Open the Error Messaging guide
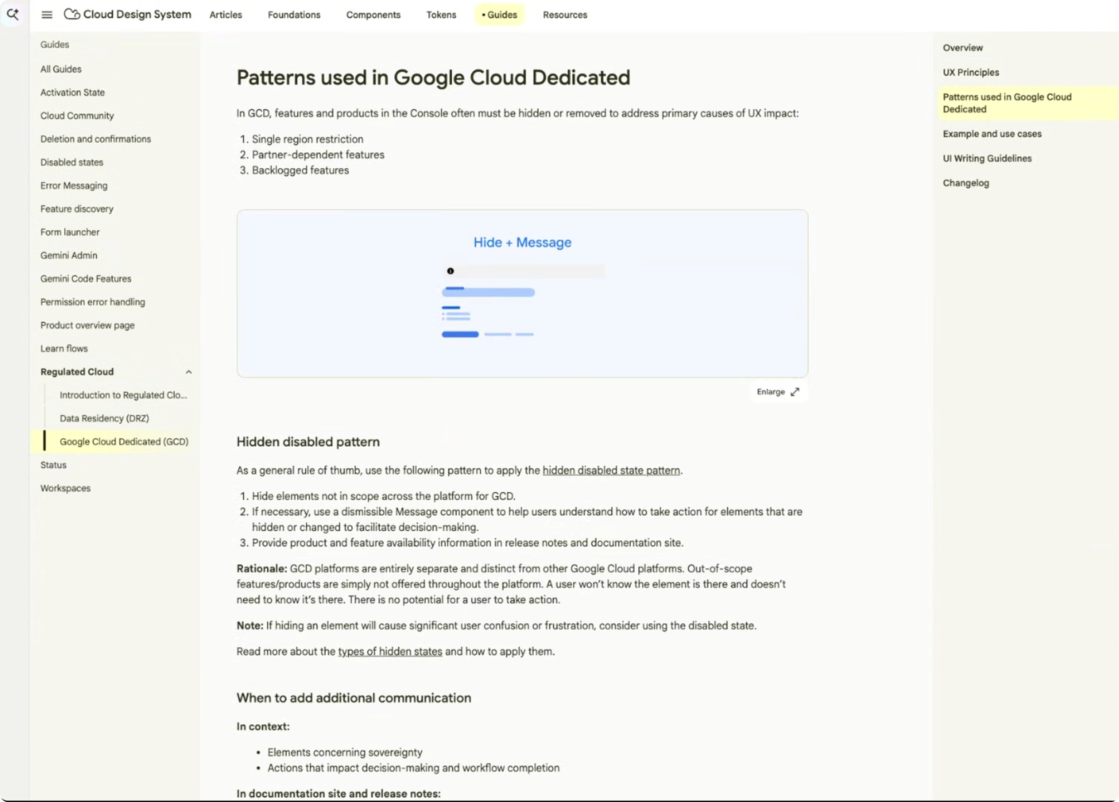The height and width of the screenshot is (802, 1119). click(74, 186)
